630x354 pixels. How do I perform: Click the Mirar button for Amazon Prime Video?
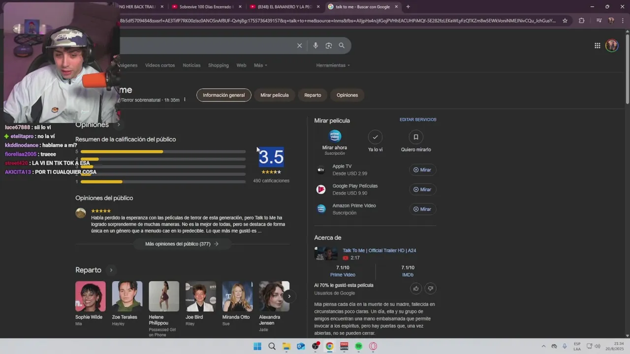pyautogui.click(x=422, y=209)
